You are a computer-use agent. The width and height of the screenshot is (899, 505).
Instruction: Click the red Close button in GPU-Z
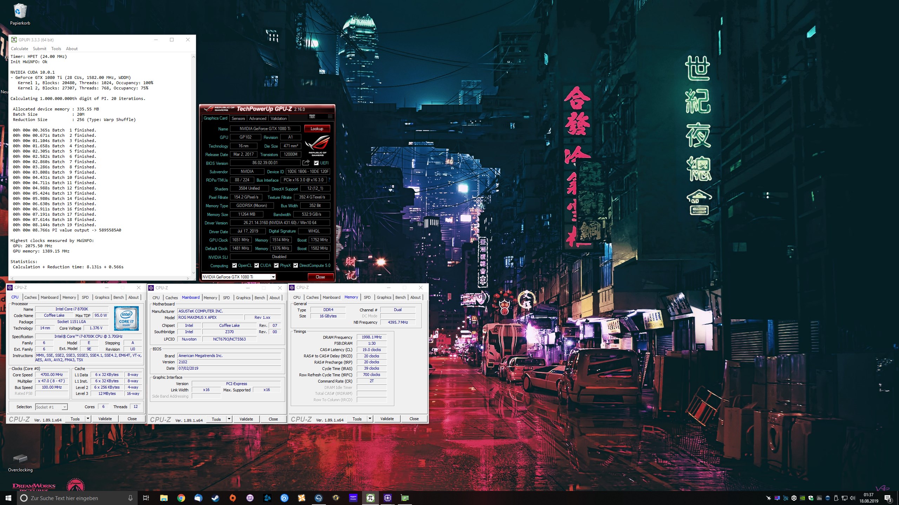(320, 277)
